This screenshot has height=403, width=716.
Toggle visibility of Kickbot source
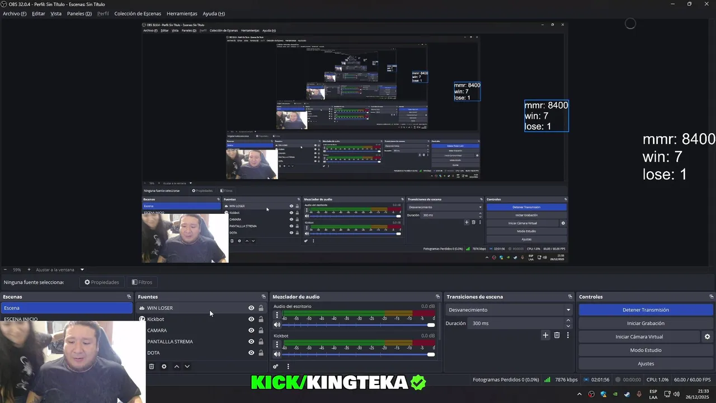tap(251, 319)
